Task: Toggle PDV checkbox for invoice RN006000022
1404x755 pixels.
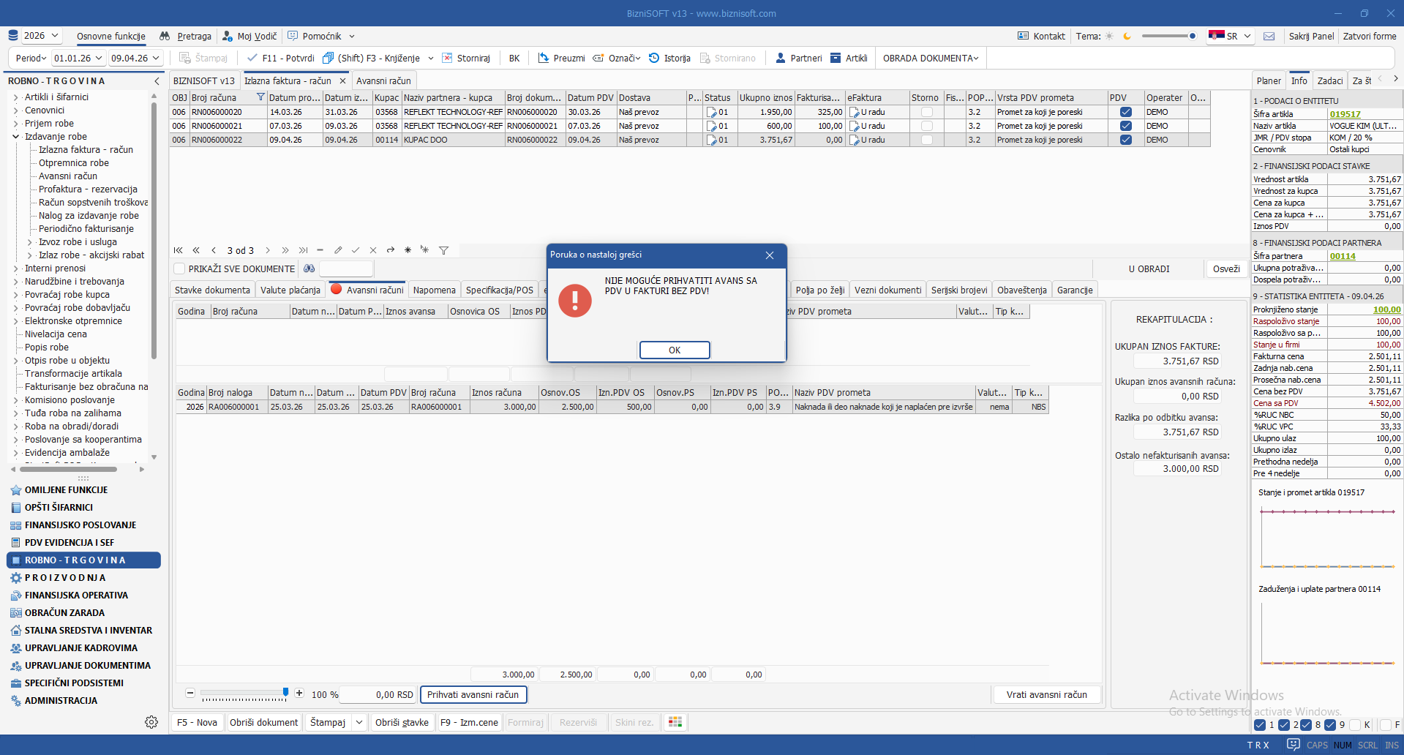Action: pyautogui.click(x=1125, y=140)
